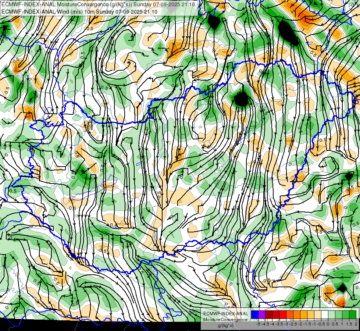
Task: Choose the legend swatch between -3 and -2.5
Action: pyautogui.click(x=290, y=315)
